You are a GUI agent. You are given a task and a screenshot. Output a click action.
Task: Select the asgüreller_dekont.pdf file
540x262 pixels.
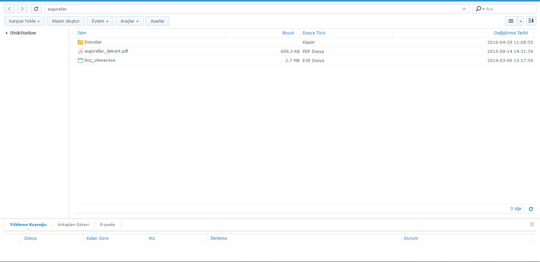(106, 51)
